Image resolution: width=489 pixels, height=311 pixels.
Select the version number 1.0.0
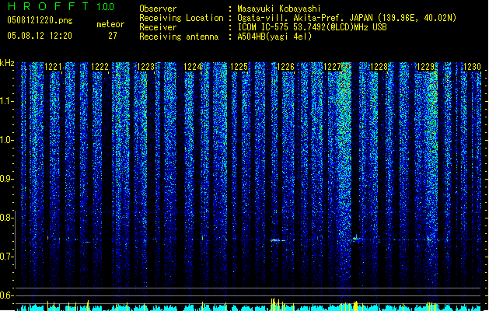(x=106, y=7)
